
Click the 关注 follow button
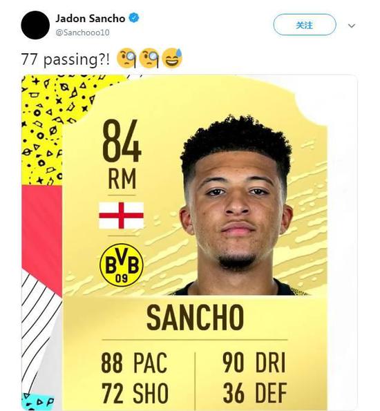[305, 25]
